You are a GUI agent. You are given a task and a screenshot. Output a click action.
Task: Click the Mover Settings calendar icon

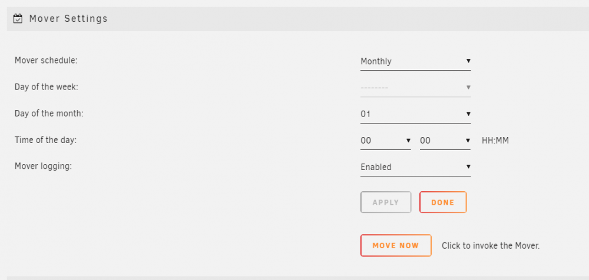tap(18, 18)
